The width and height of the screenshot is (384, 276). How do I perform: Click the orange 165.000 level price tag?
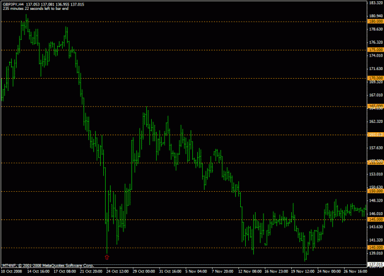[375, 106]
